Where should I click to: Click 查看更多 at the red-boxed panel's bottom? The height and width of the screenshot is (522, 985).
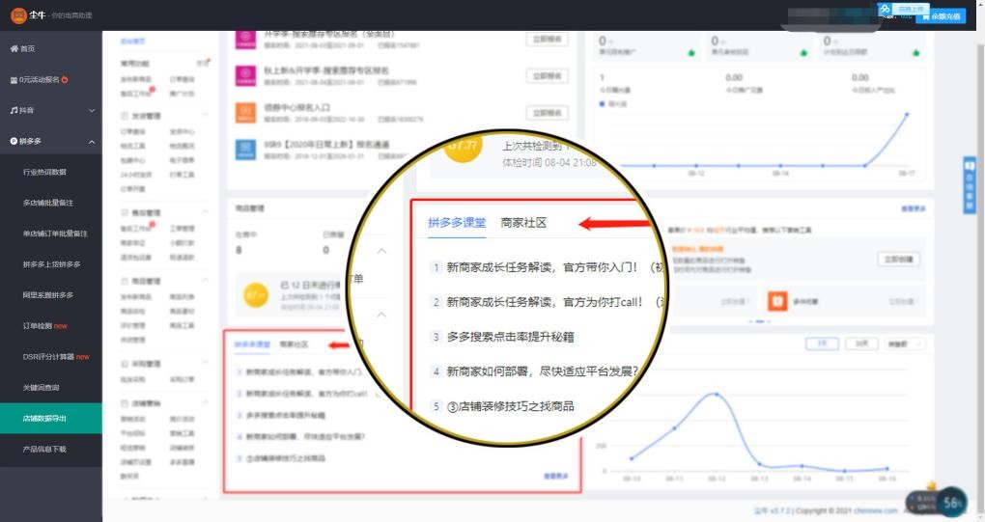click(555, 477)
